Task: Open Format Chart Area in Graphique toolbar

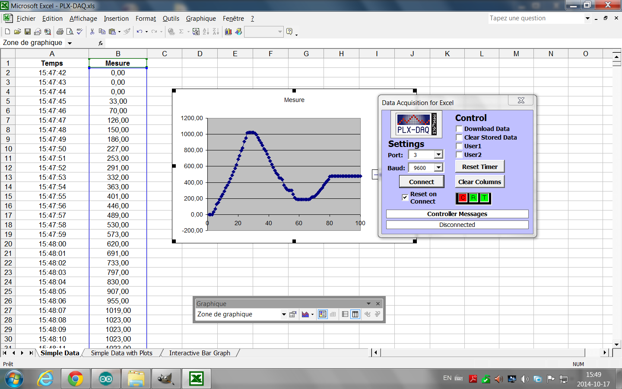Action: [x=293, y=314]
